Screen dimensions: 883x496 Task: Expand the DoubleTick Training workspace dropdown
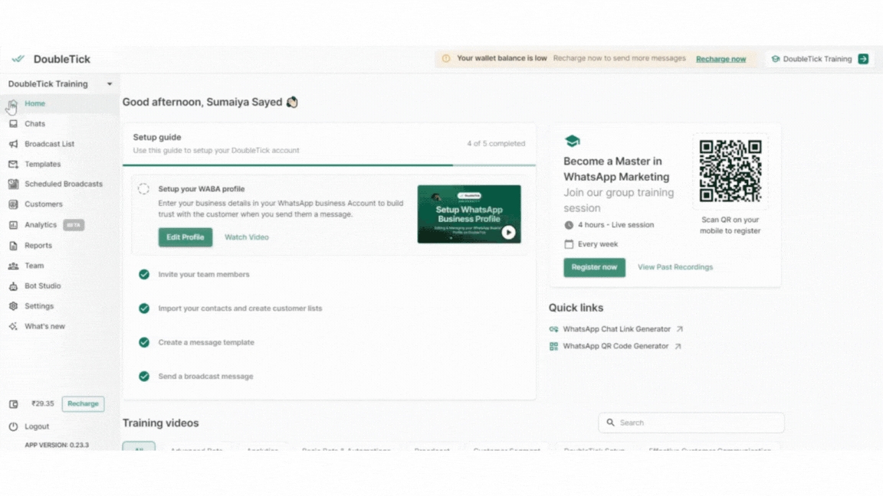110,84
